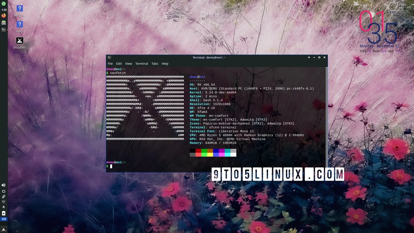414x233 pixels.
Task: Open the Clipman clipboard manager panel icon
Action: 3,196
